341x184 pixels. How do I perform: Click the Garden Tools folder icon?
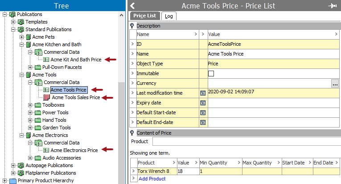(x=38, y=128)
